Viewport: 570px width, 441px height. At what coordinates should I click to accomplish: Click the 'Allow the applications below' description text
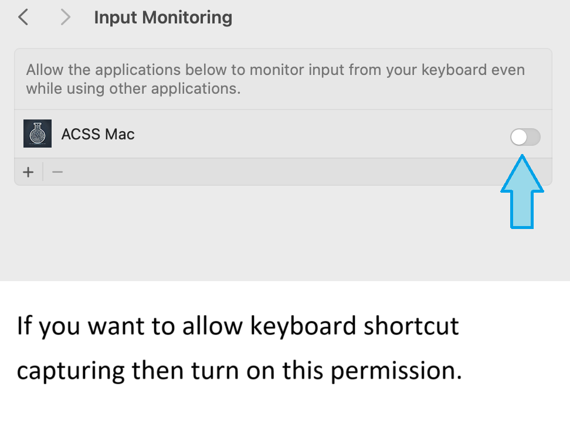coord(276,70)
